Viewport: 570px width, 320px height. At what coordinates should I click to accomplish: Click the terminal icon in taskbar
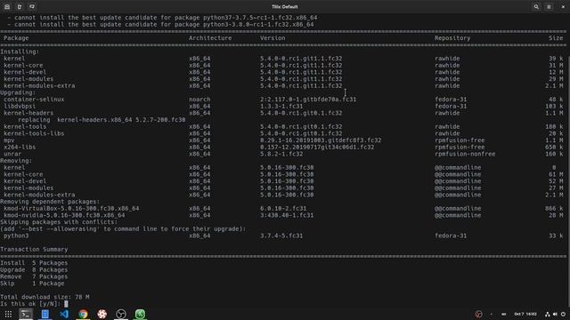pos(26,314)
